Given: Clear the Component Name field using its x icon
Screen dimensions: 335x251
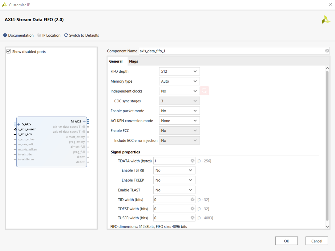Looking at the screenshot, I should (327, 51).
